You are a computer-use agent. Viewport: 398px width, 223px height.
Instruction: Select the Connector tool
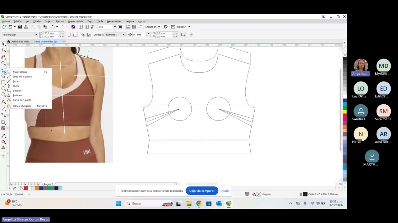[3, 115]
